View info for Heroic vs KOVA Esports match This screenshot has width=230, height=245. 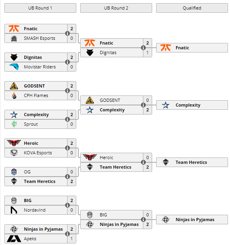pyautogui.click(x=67, y=148)
